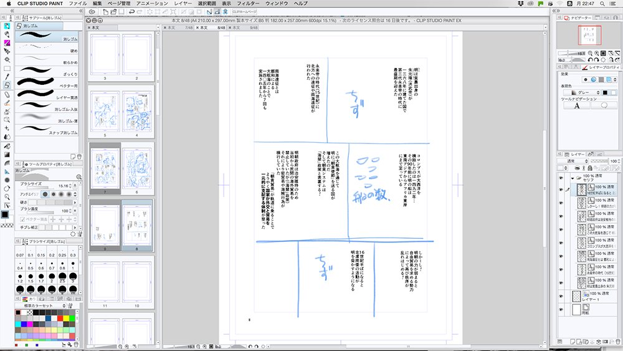Select the Gradient tool

pyautogui.click(x=7, y=154)
